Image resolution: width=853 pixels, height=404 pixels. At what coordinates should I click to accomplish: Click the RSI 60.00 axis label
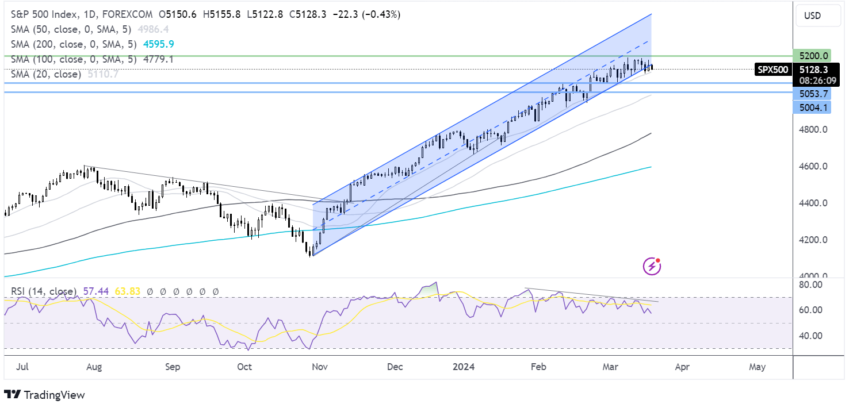tap(811, 310)
